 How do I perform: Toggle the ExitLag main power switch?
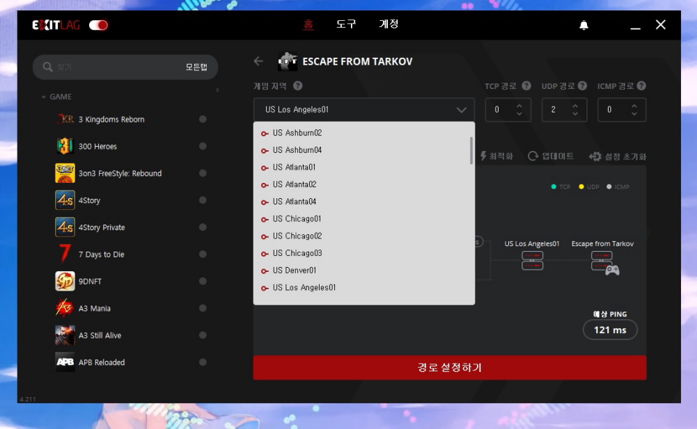[x=98, y=25]
